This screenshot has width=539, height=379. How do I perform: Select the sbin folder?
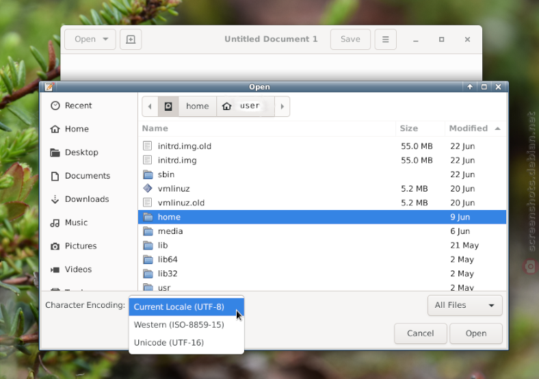322,174
